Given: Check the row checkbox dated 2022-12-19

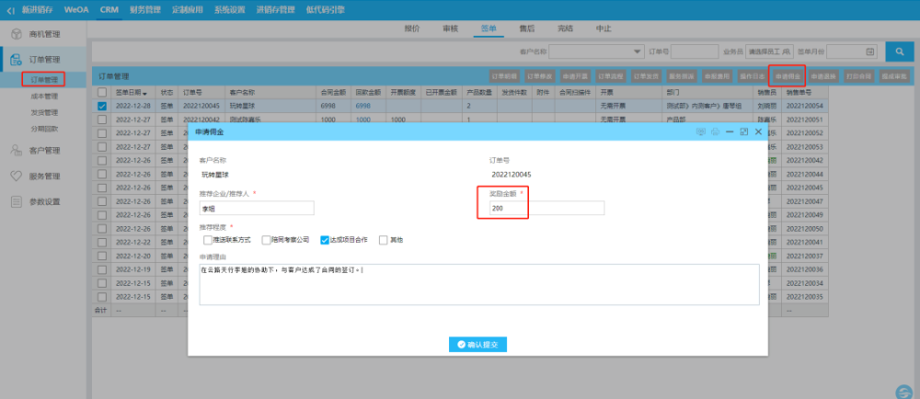Looking at the screenshot, I should click(x=102, y=269).
